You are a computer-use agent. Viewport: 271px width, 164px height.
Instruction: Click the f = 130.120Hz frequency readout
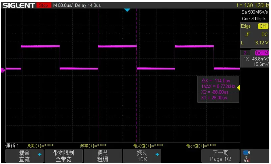tap(253, 5)
